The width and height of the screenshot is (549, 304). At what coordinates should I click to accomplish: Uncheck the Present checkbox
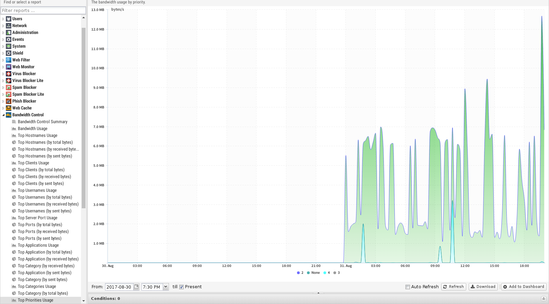pos(182,287)
